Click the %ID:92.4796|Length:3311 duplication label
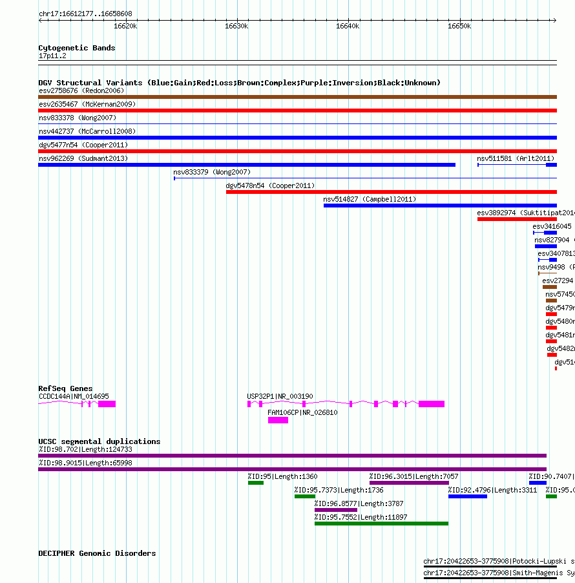The height and width of the screenshot is (583, 575). click(492, 490)
